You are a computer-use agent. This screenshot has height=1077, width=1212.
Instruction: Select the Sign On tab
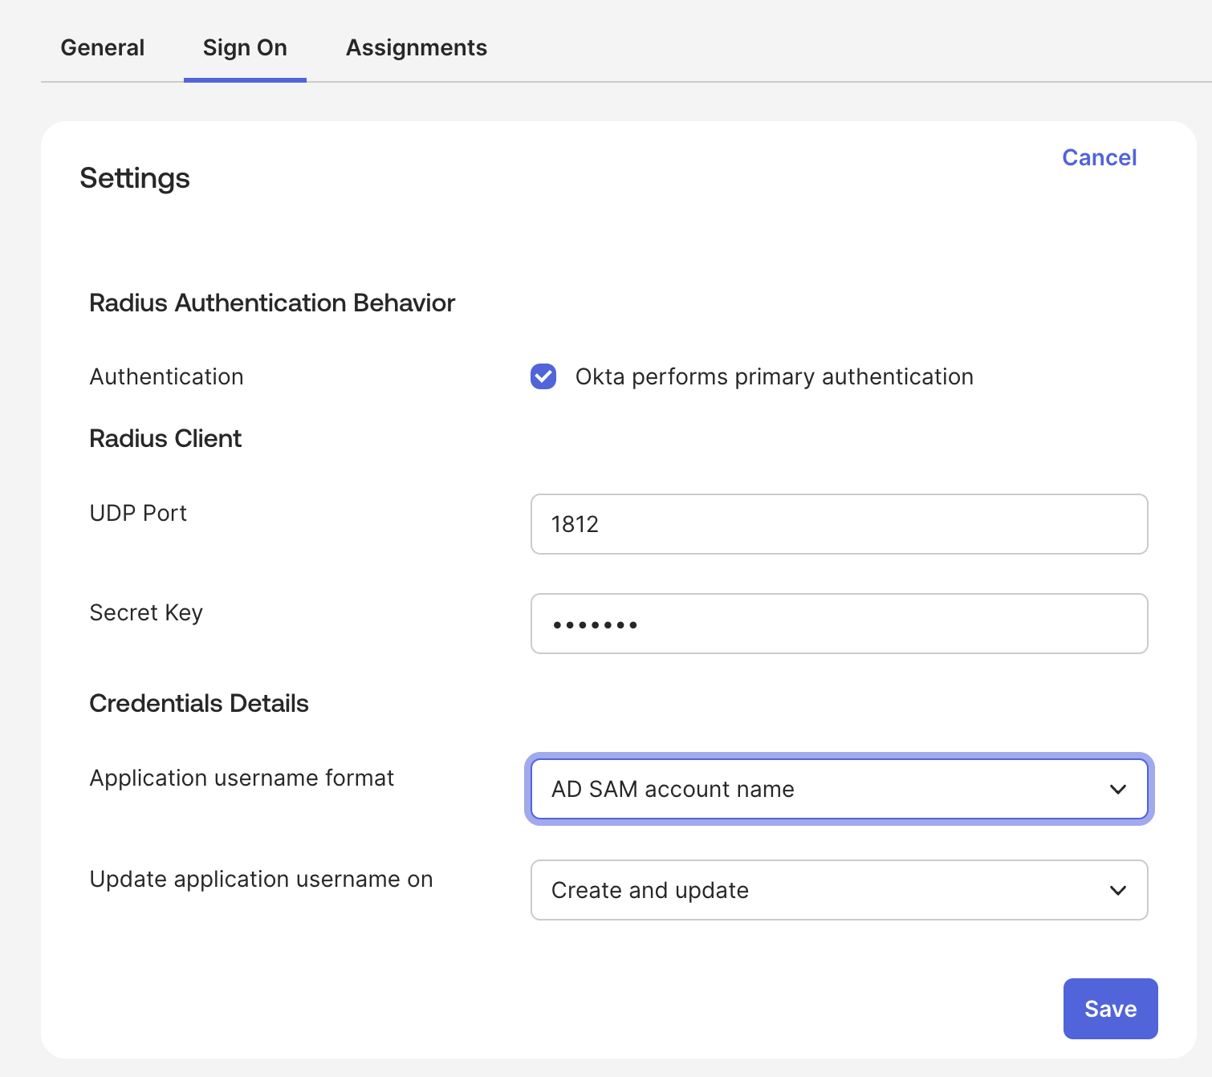(x=245, y=48)
